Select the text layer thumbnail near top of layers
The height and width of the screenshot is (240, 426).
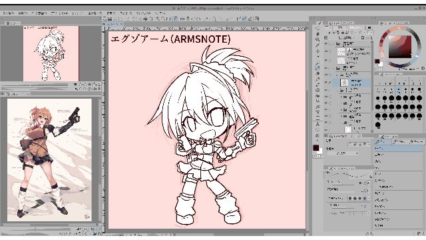341,51
